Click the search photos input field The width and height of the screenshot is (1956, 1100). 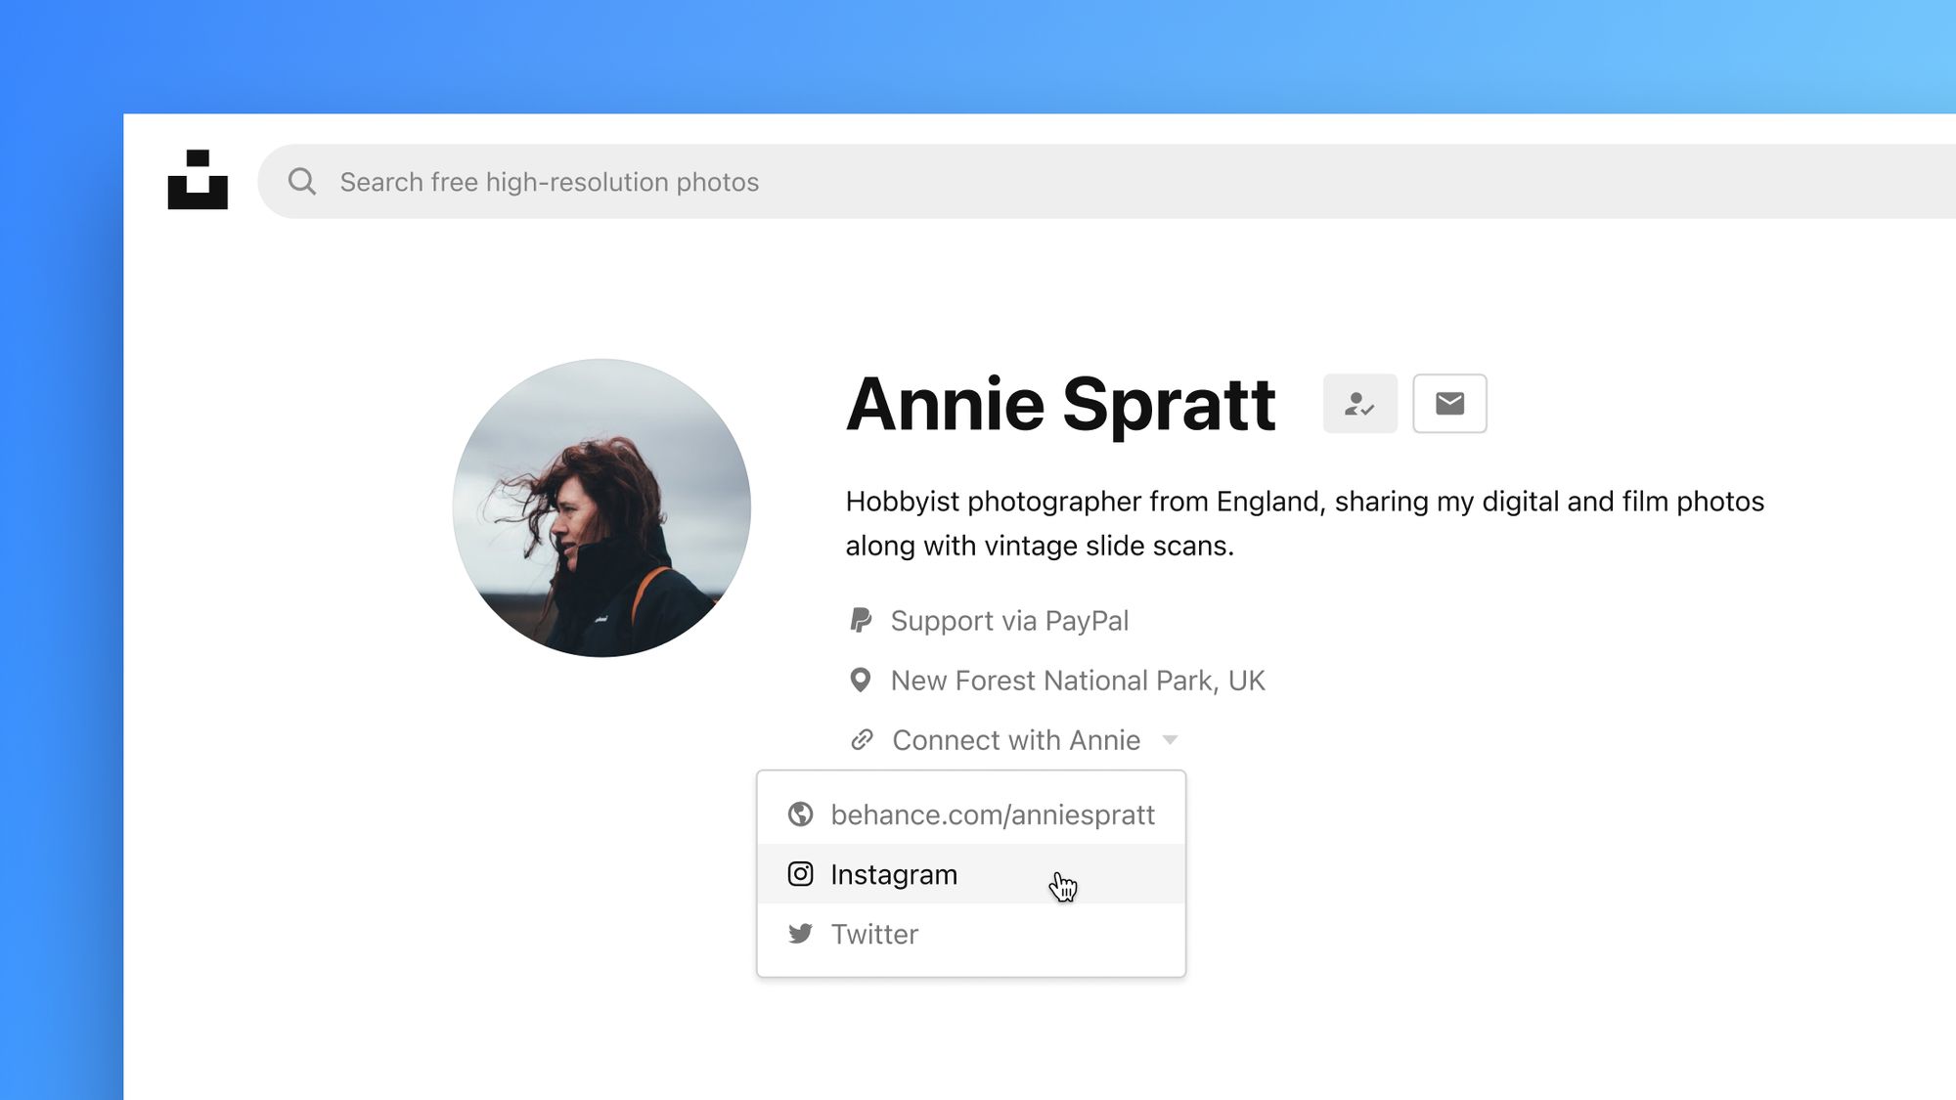point(1105,181)
